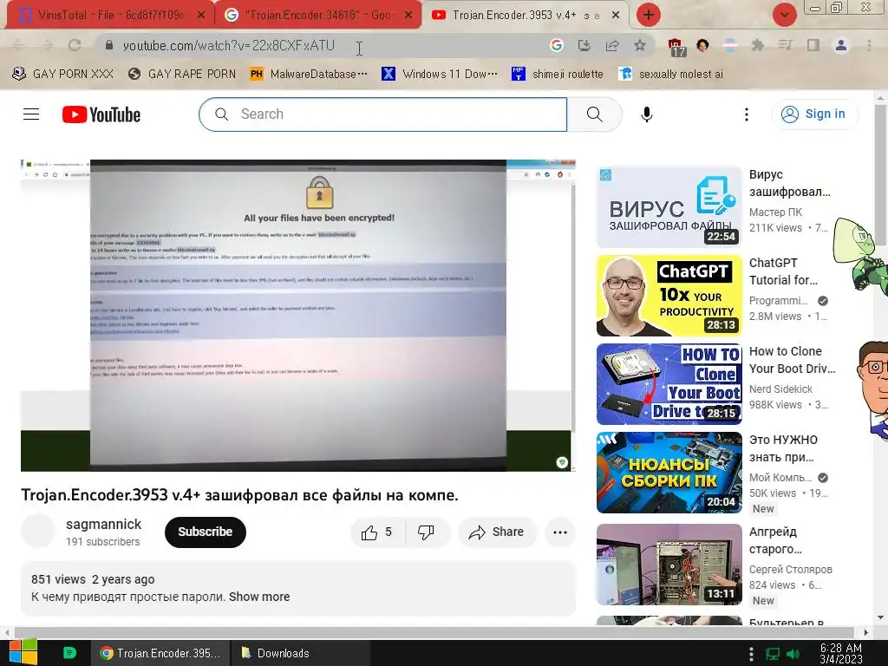
Task: Open the Windows Start button
Action: pyautogui.click(x=23, y=653)
